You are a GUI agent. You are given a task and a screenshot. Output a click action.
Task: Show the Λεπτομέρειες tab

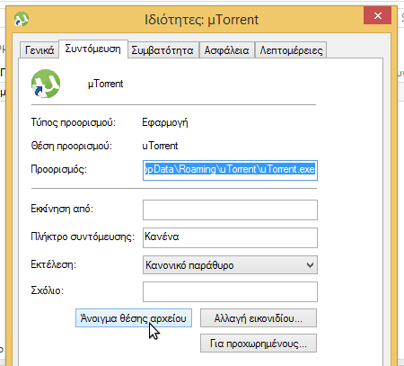[291, 50]
